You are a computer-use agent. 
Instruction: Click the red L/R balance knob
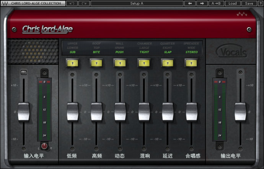tap(44, 146)
